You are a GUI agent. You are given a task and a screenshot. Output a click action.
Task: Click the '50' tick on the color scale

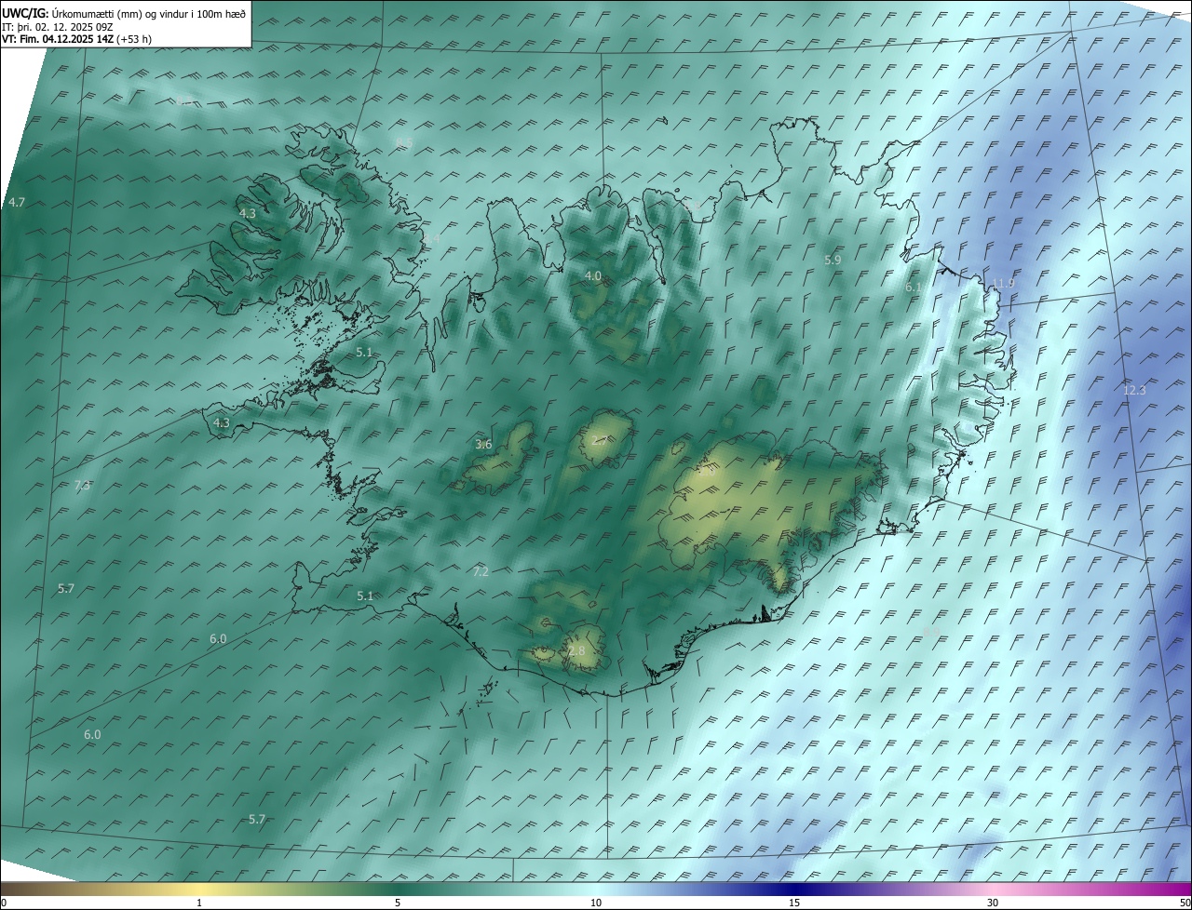pyautogui.click(x=1185, y=903)
